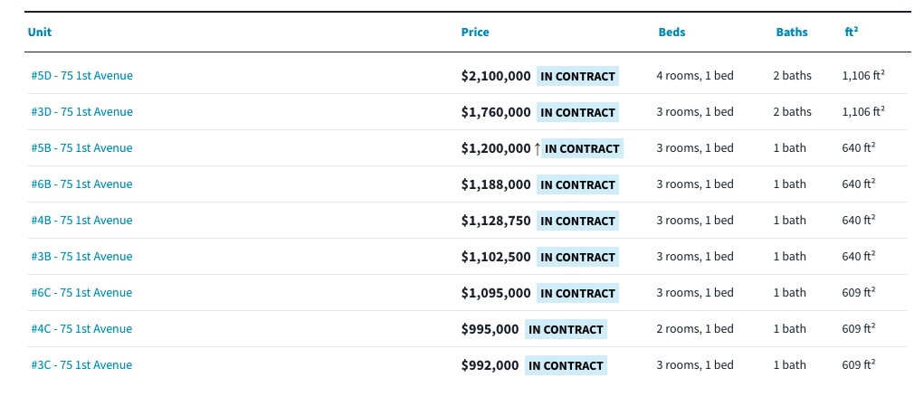Open the #5D - 75 1st Avenue listing
Viewport: 924px width, 406px height.
pyautogui.click(x=81, y=76)
